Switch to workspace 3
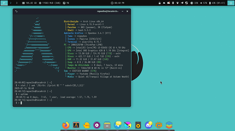This screenshot has width=235, height=131. (17, 3)
